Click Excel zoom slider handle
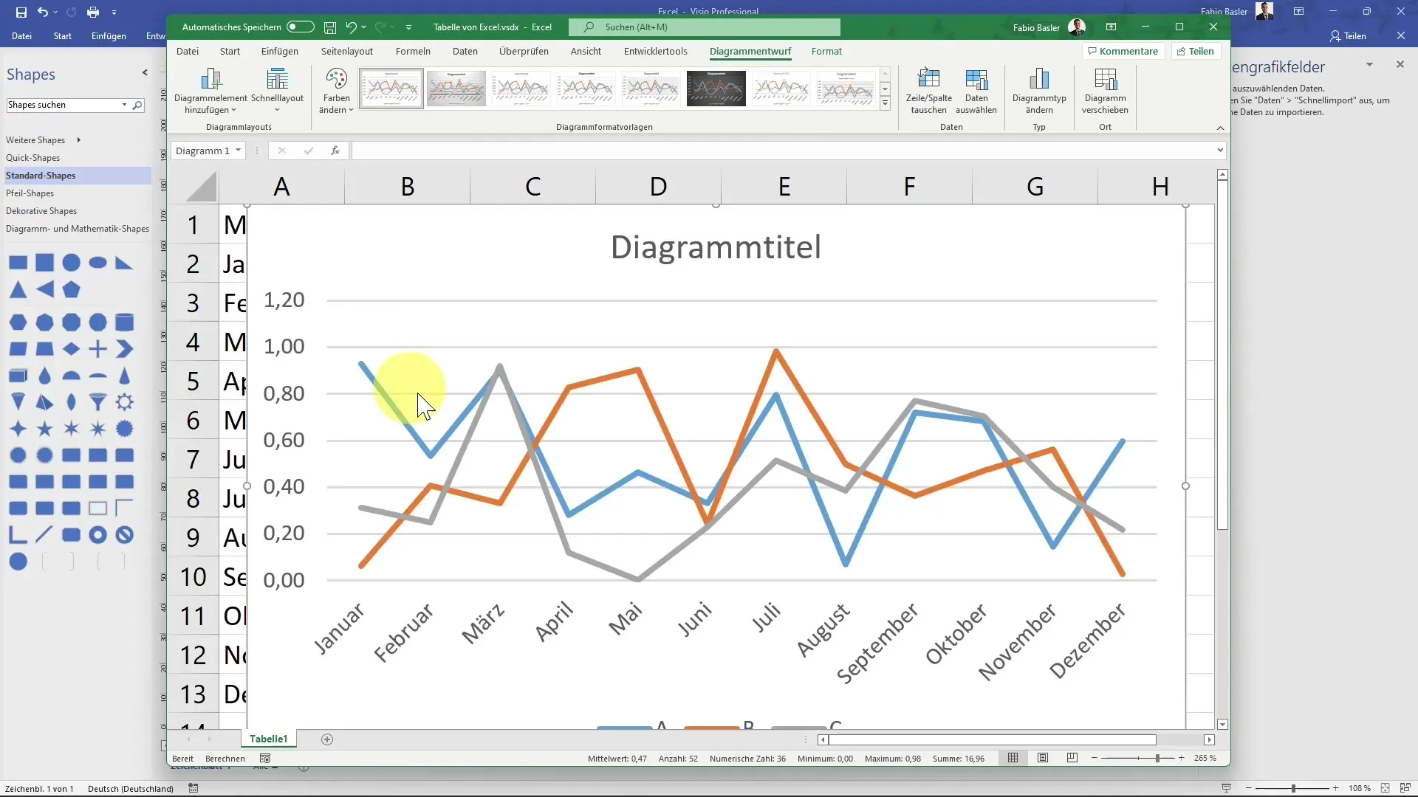This screenshot has width=1418, height=797. [1157, 758]
